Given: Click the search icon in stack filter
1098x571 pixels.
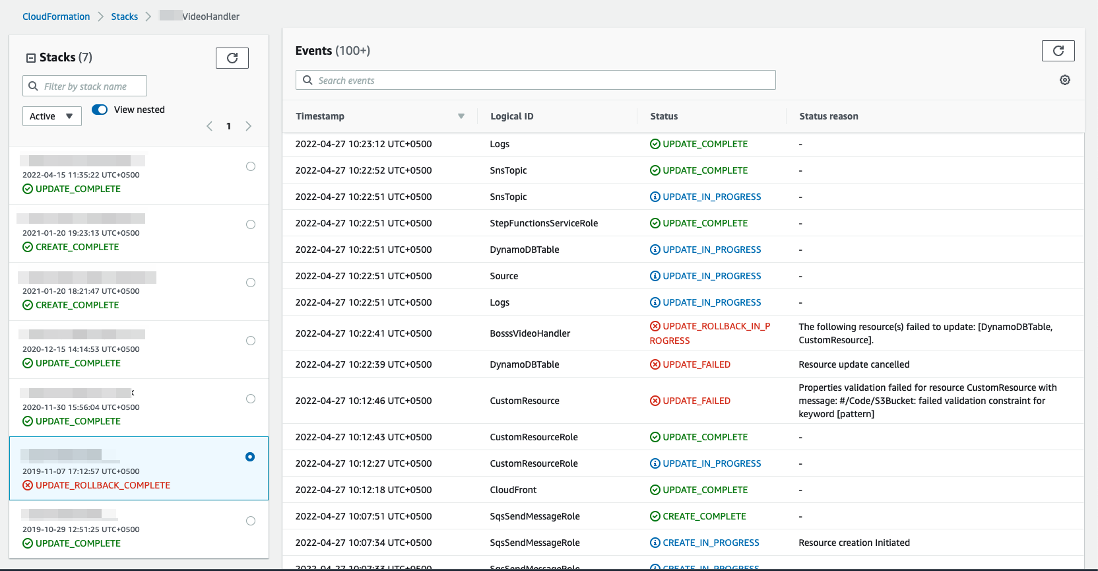Looking at the screenshot, I should pyautogui.click(x=33, y=86).
